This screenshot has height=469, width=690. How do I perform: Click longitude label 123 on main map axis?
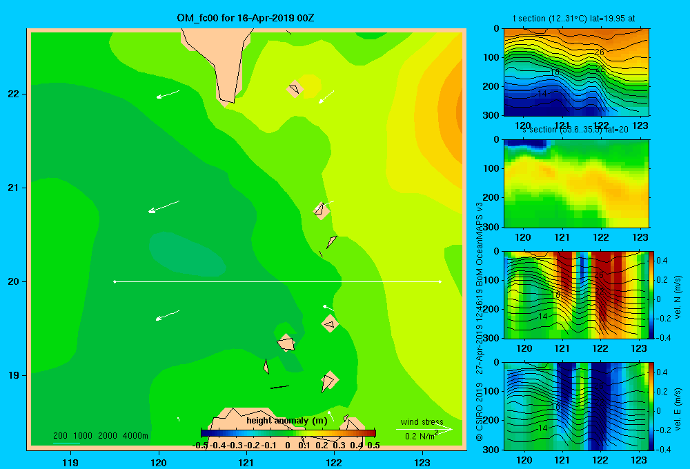pyautogui.click(x=422, y=462)
